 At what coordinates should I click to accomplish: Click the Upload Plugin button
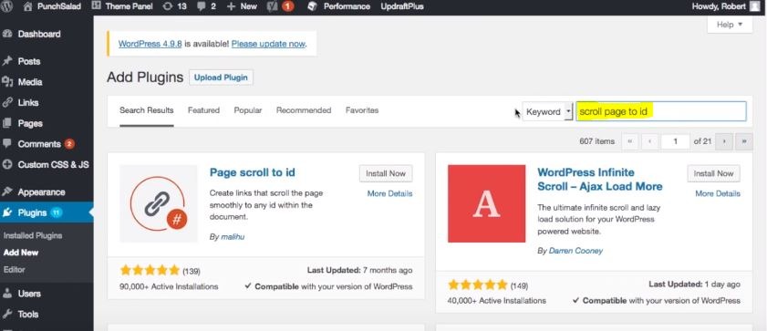(x=221, y=78)
